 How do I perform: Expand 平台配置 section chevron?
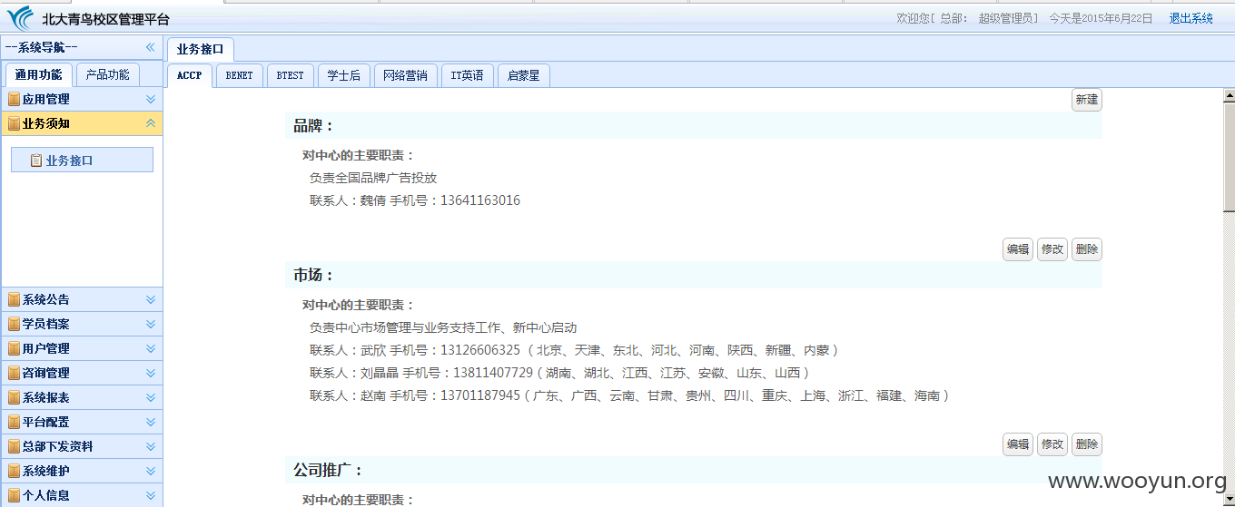151,422
